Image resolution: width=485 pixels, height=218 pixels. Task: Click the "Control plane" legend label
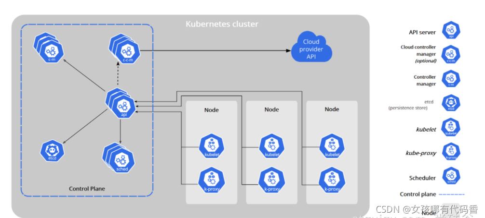pyautogui.click(x=418, y=194)
